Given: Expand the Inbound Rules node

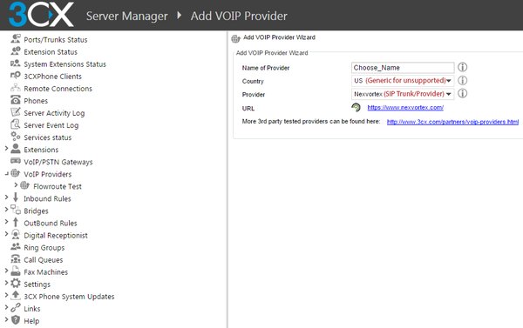Looking at the screenshot, I should coord(6,197).
